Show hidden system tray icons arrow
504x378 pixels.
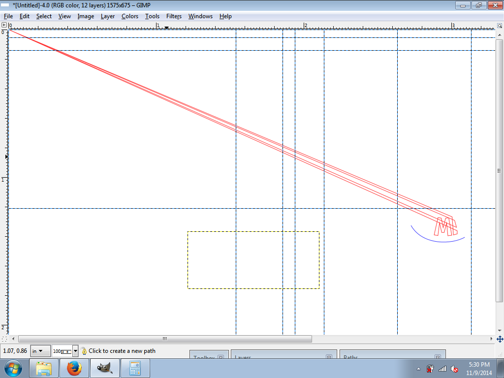point(418,369)
